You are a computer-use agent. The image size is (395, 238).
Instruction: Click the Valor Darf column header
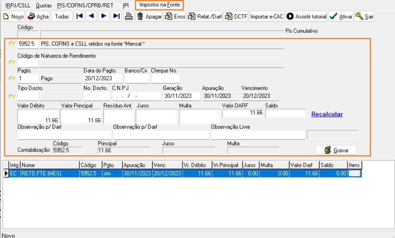coord(304,165)
